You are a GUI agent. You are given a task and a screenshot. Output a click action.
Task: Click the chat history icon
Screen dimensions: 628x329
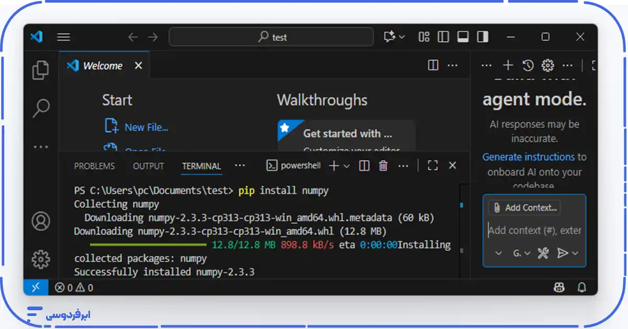(x=528, y=65)
